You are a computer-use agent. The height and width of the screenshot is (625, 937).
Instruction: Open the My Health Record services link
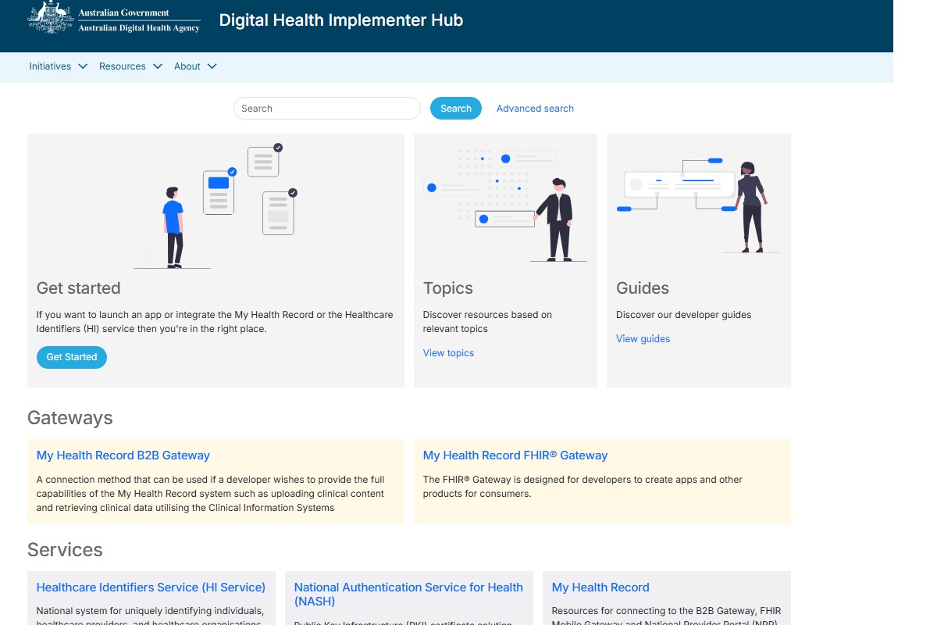click(600, 587)
